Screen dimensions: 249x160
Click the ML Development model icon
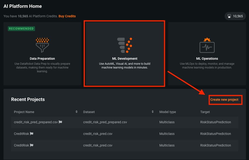pos(125,45)
